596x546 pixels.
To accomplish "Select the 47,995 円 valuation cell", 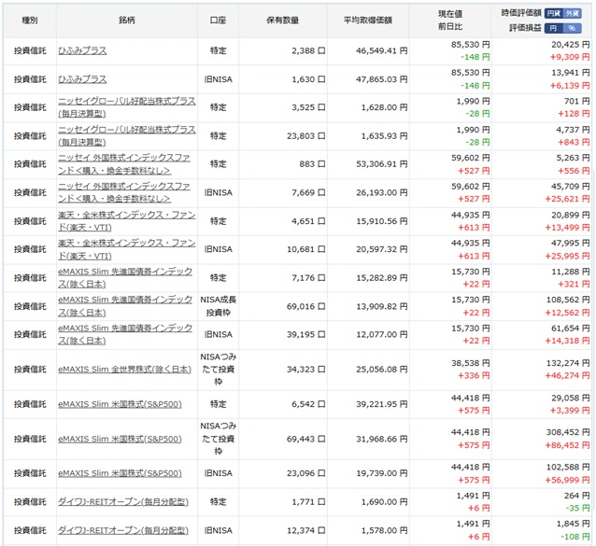I will 571,243.
